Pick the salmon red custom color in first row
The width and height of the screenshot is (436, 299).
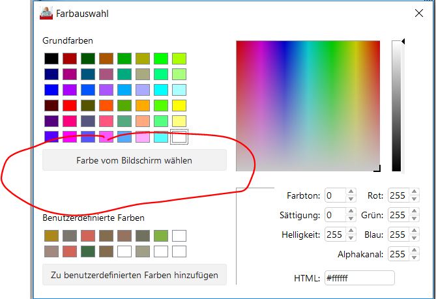pos(88,236)
